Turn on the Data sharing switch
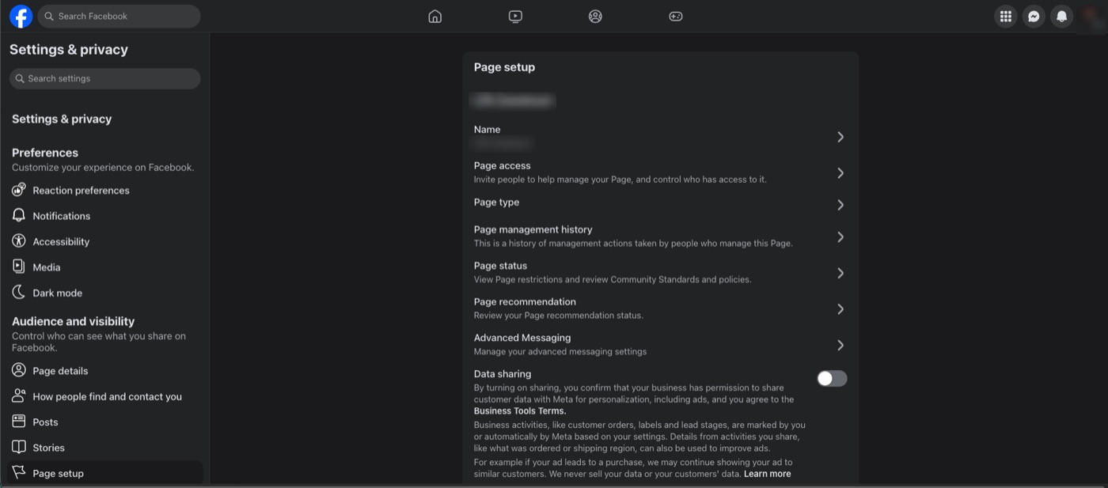Screen dimensions: 1108x488 [x=832, y=379]
